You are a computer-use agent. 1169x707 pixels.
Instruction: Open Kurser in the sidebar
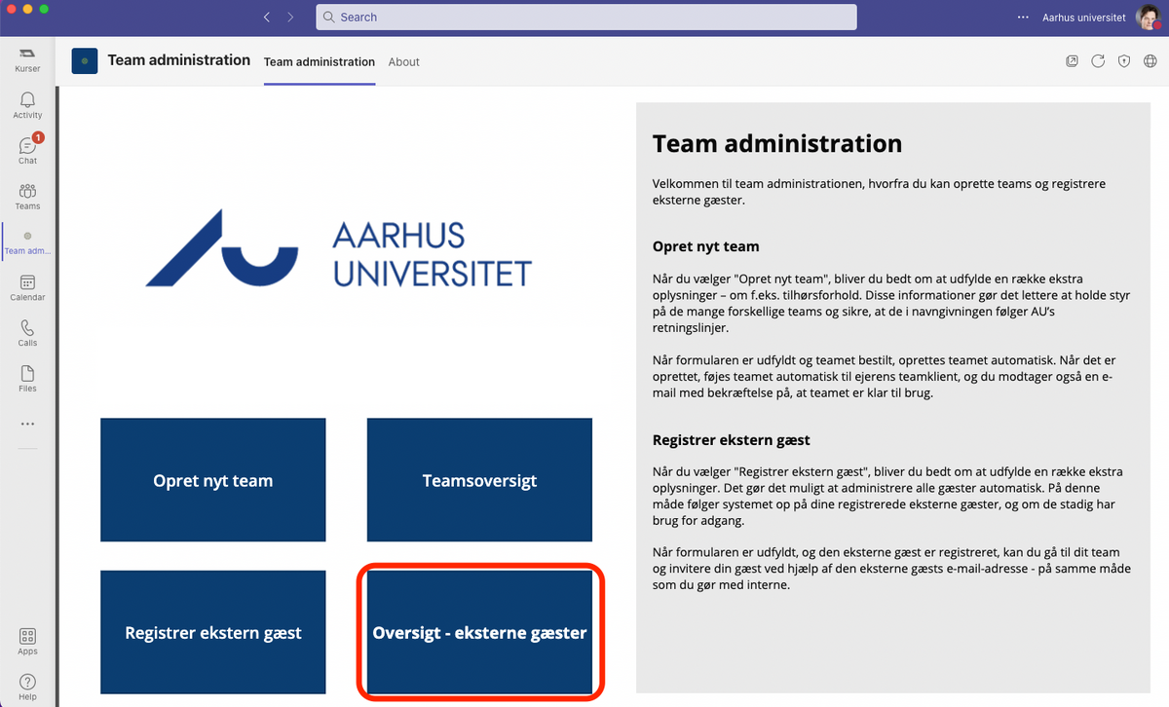click(27, 60)
